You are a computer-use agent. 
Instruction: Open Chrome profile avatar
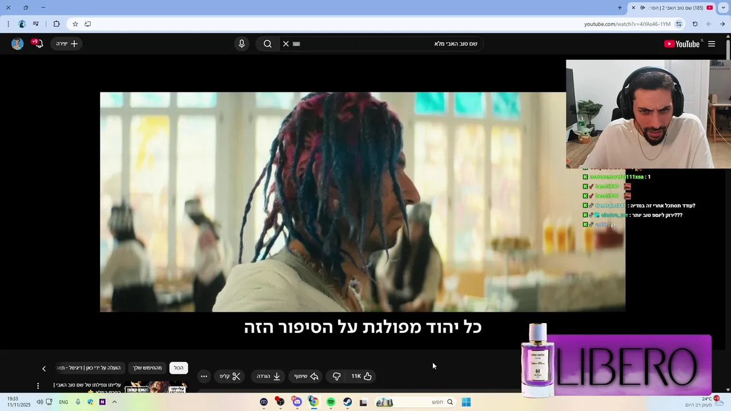(x=22, y=24)
